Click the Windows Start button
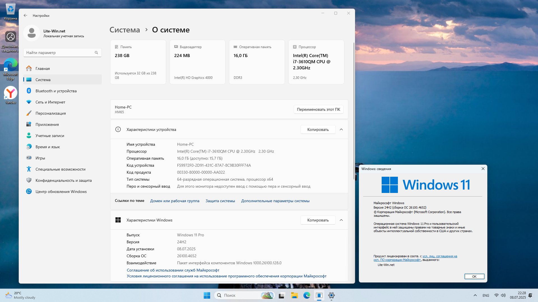538x302 pixels. [x=207, y=295]
